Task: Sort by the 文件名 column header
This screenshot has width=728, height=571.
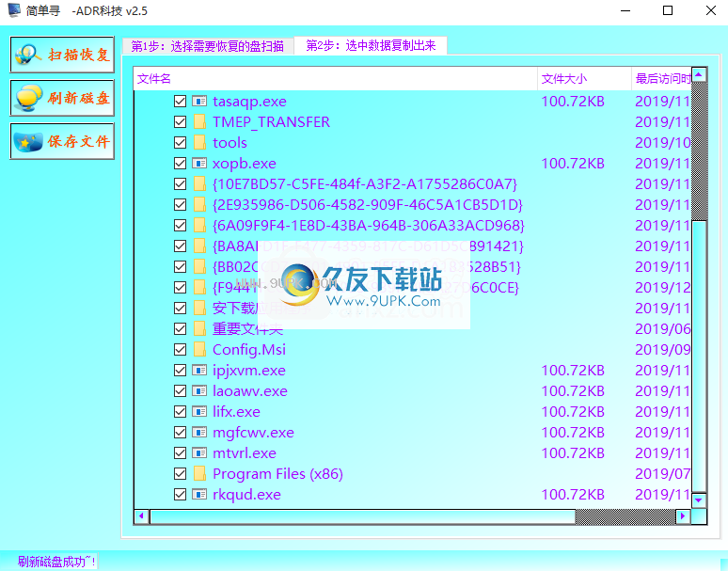Action: point(335,79)
